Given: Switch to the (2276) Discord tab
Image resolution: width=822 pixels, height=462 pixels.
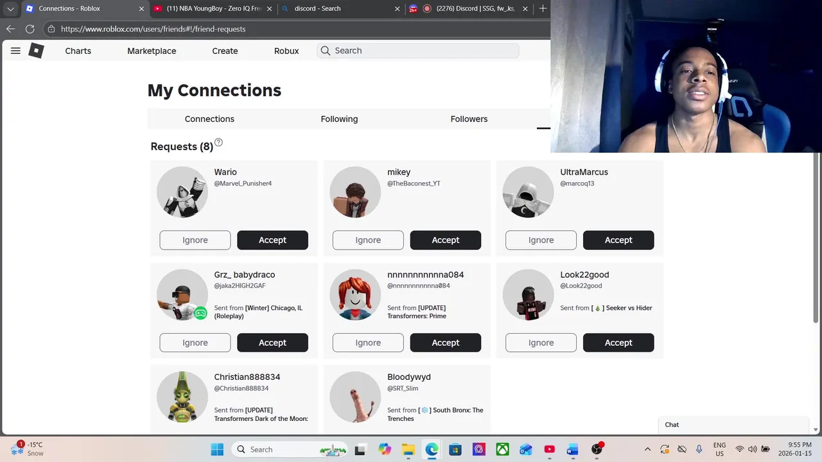Looking at the screenshot, I should click(469, 8).
